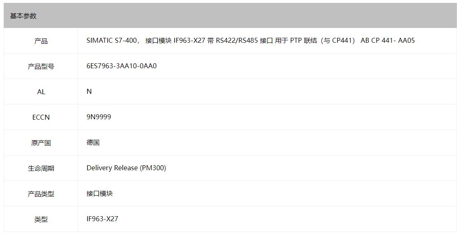Click the AB CP 441- AA05 text

pos(388,41)
